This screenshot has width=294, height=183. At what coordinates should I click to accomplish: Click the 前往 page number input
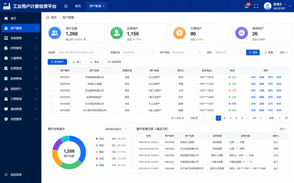pyautogui.click(x=280, y=118)
